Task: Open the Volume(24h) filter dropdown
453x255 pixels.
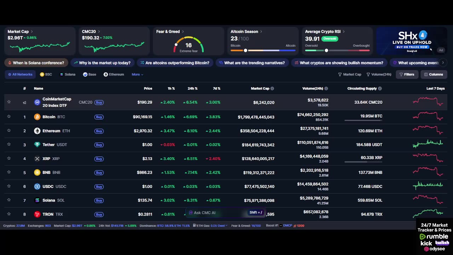Action: 379,74
